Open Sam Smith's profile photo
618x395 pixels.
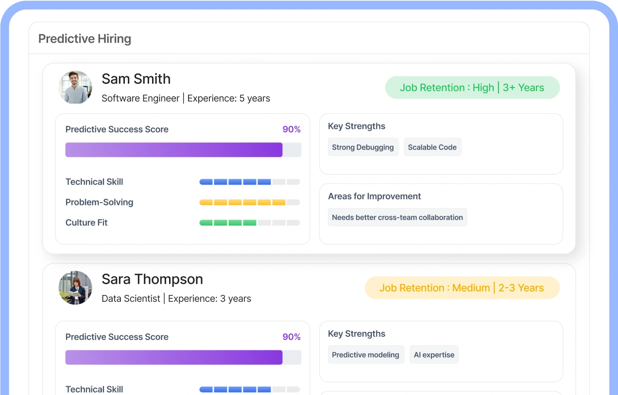pyautogui.click(x=75, y=87)
